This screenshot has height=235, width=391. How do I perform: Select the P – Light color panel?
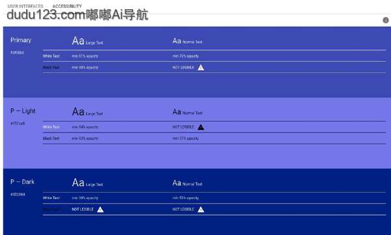tap(197, 133)
